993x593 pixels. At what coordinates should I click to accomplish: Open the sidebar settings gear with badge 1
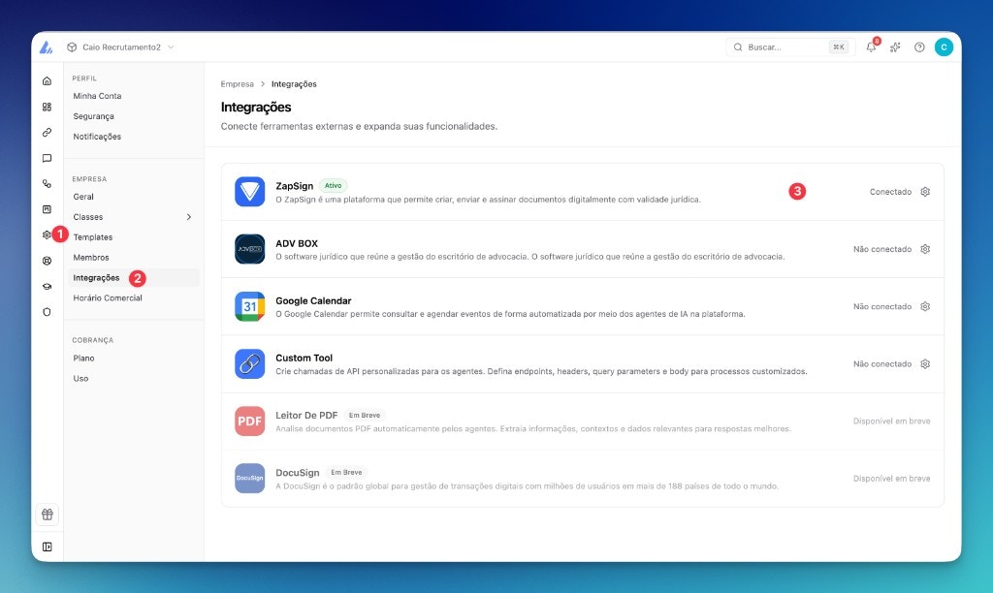(x=47, y=234)
